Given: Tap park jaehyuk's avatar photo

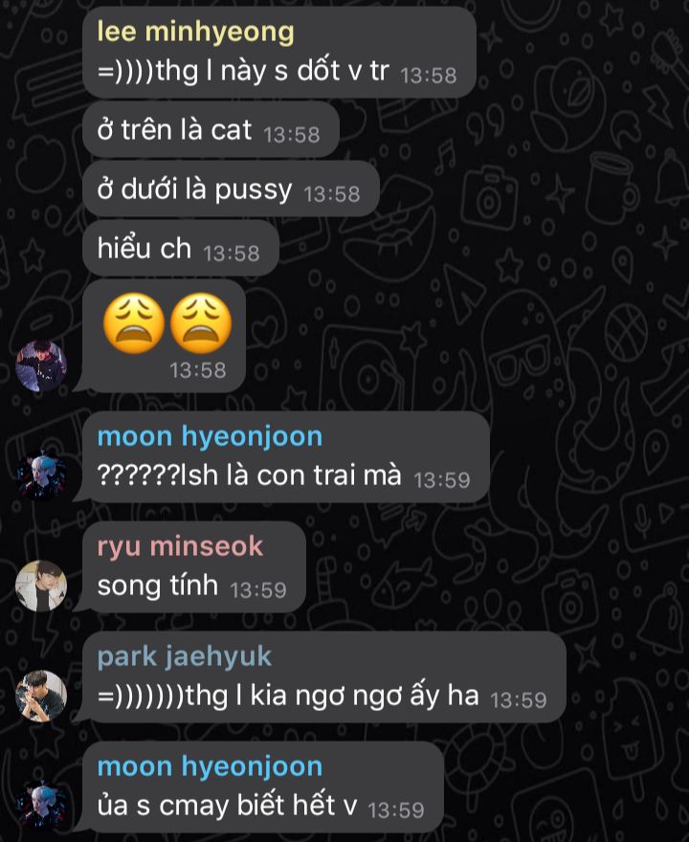Looking at the screenshot, I should click(41, 696).
